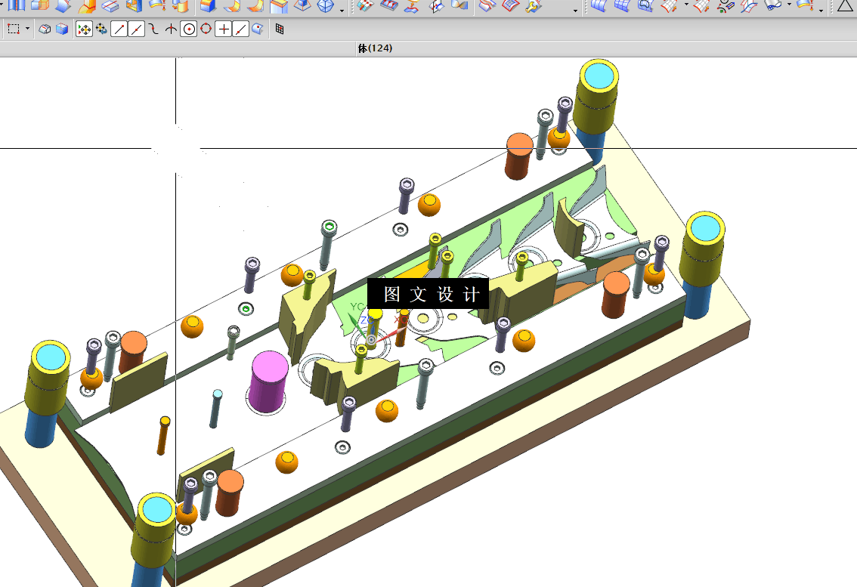Open the overflow arrow after the dashed-line sheet icon
This screenshot has width=857, height=587.
coord(821,10)
